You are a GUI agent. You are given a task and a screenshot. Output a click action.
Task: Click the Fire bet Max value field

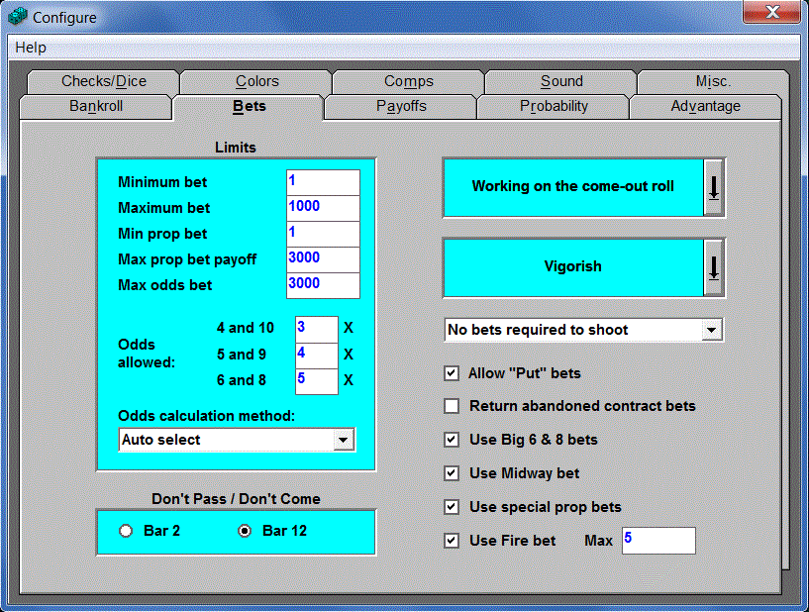click(657, 541)
